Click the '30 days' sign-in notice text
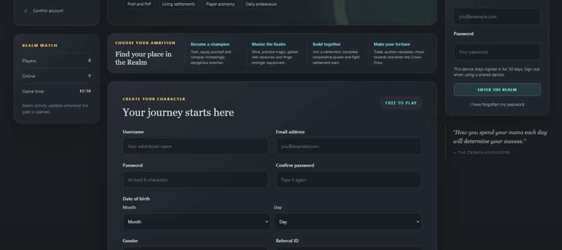Image resolution: width=562 pixels, height=250 pixels. tap(496, 72)
